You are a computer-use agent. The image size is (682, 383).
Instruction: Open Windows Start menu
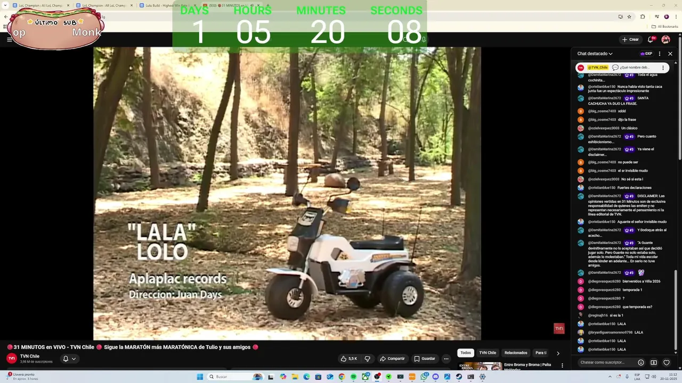pyautogui.click(x=200, y=377)
